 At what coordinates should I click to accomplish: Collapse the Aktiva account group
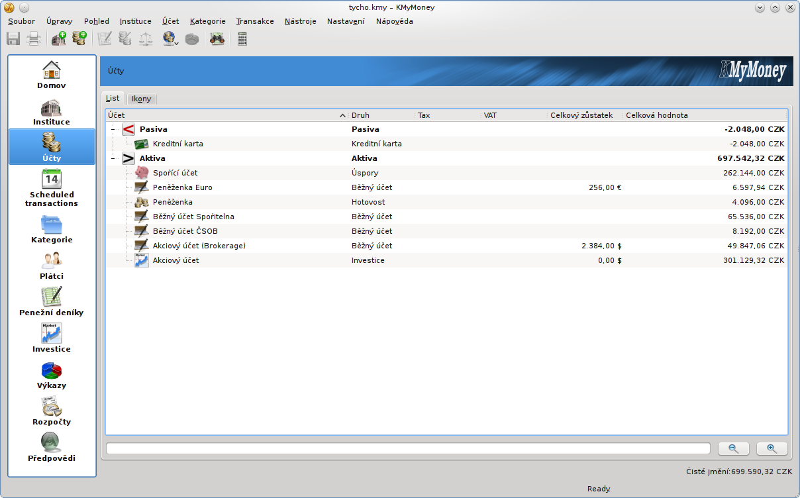point(113,158)
